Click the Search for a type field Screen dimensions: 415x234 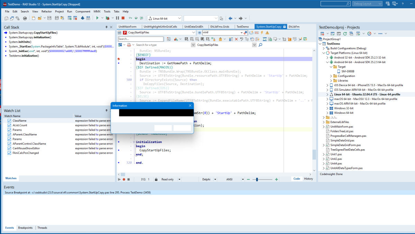(x=163, y=45)
